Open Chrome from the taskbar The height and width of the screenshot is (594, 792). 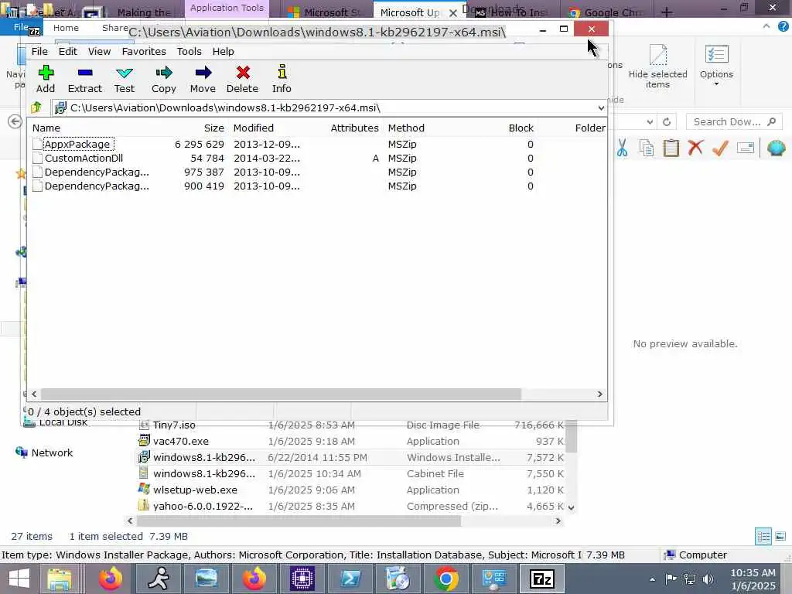pyautogui.click(x=446, y=579)
